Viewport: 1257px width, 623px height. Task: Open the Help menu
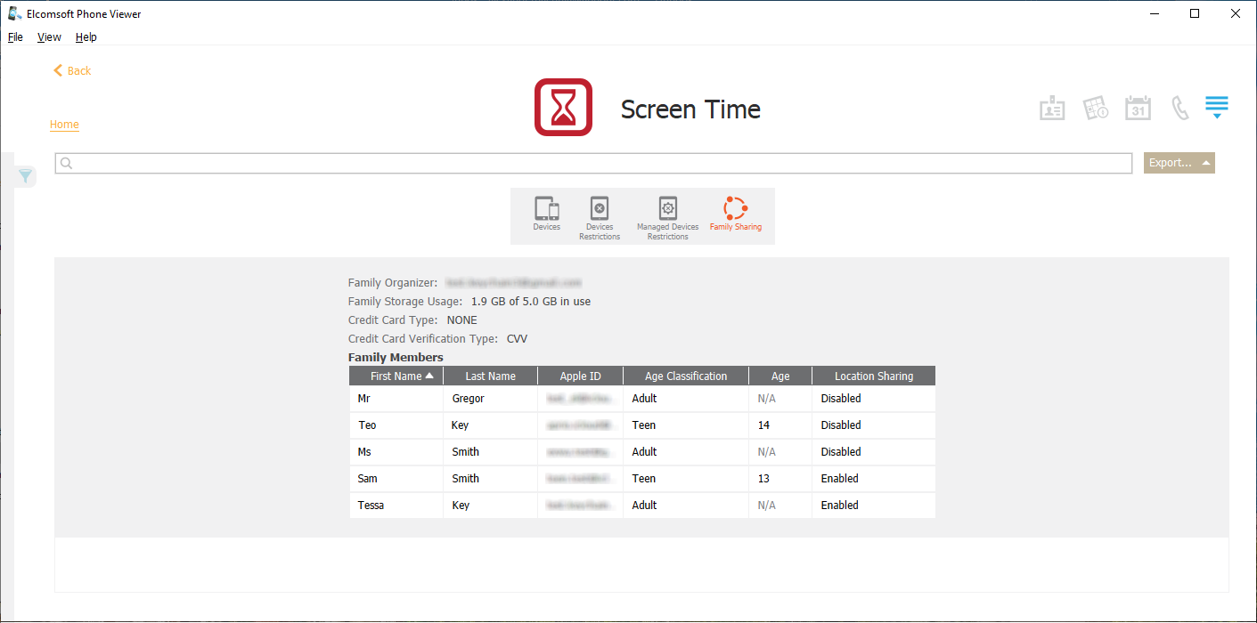86,37
